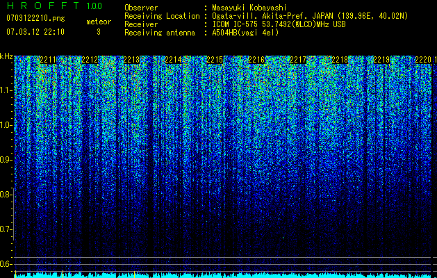Click the 0.9 kHz axis tick label

(x=6, y=160)
